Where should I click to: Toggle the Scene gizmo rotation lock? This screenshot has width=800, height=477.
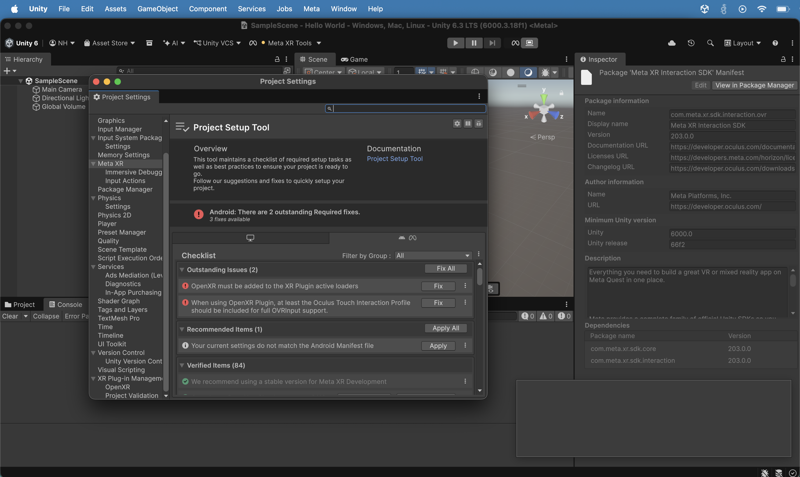(x=561, y=93)
